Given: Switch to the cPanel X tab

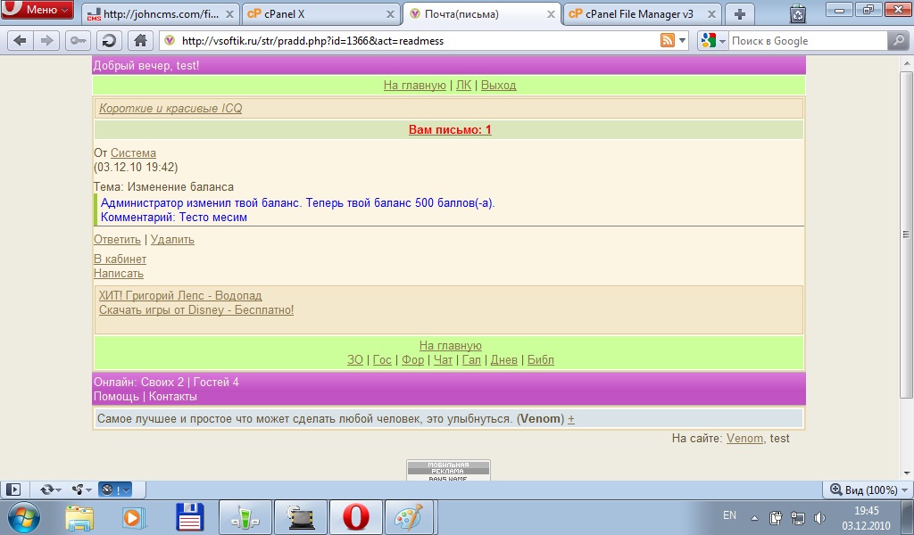Looking at the screenshot, I should tap(320, 14).
